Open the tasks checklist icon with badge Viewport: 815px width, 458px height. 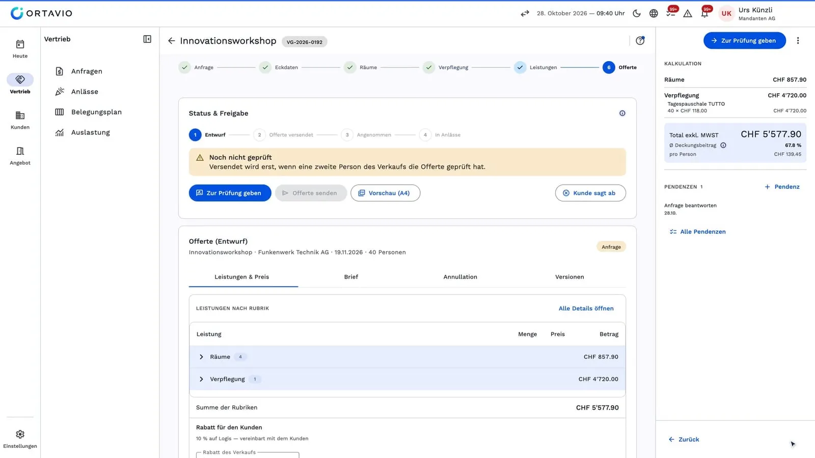pos(671,13)
